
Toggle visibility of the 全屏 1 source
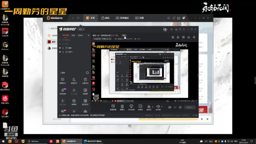coord(60,52)
